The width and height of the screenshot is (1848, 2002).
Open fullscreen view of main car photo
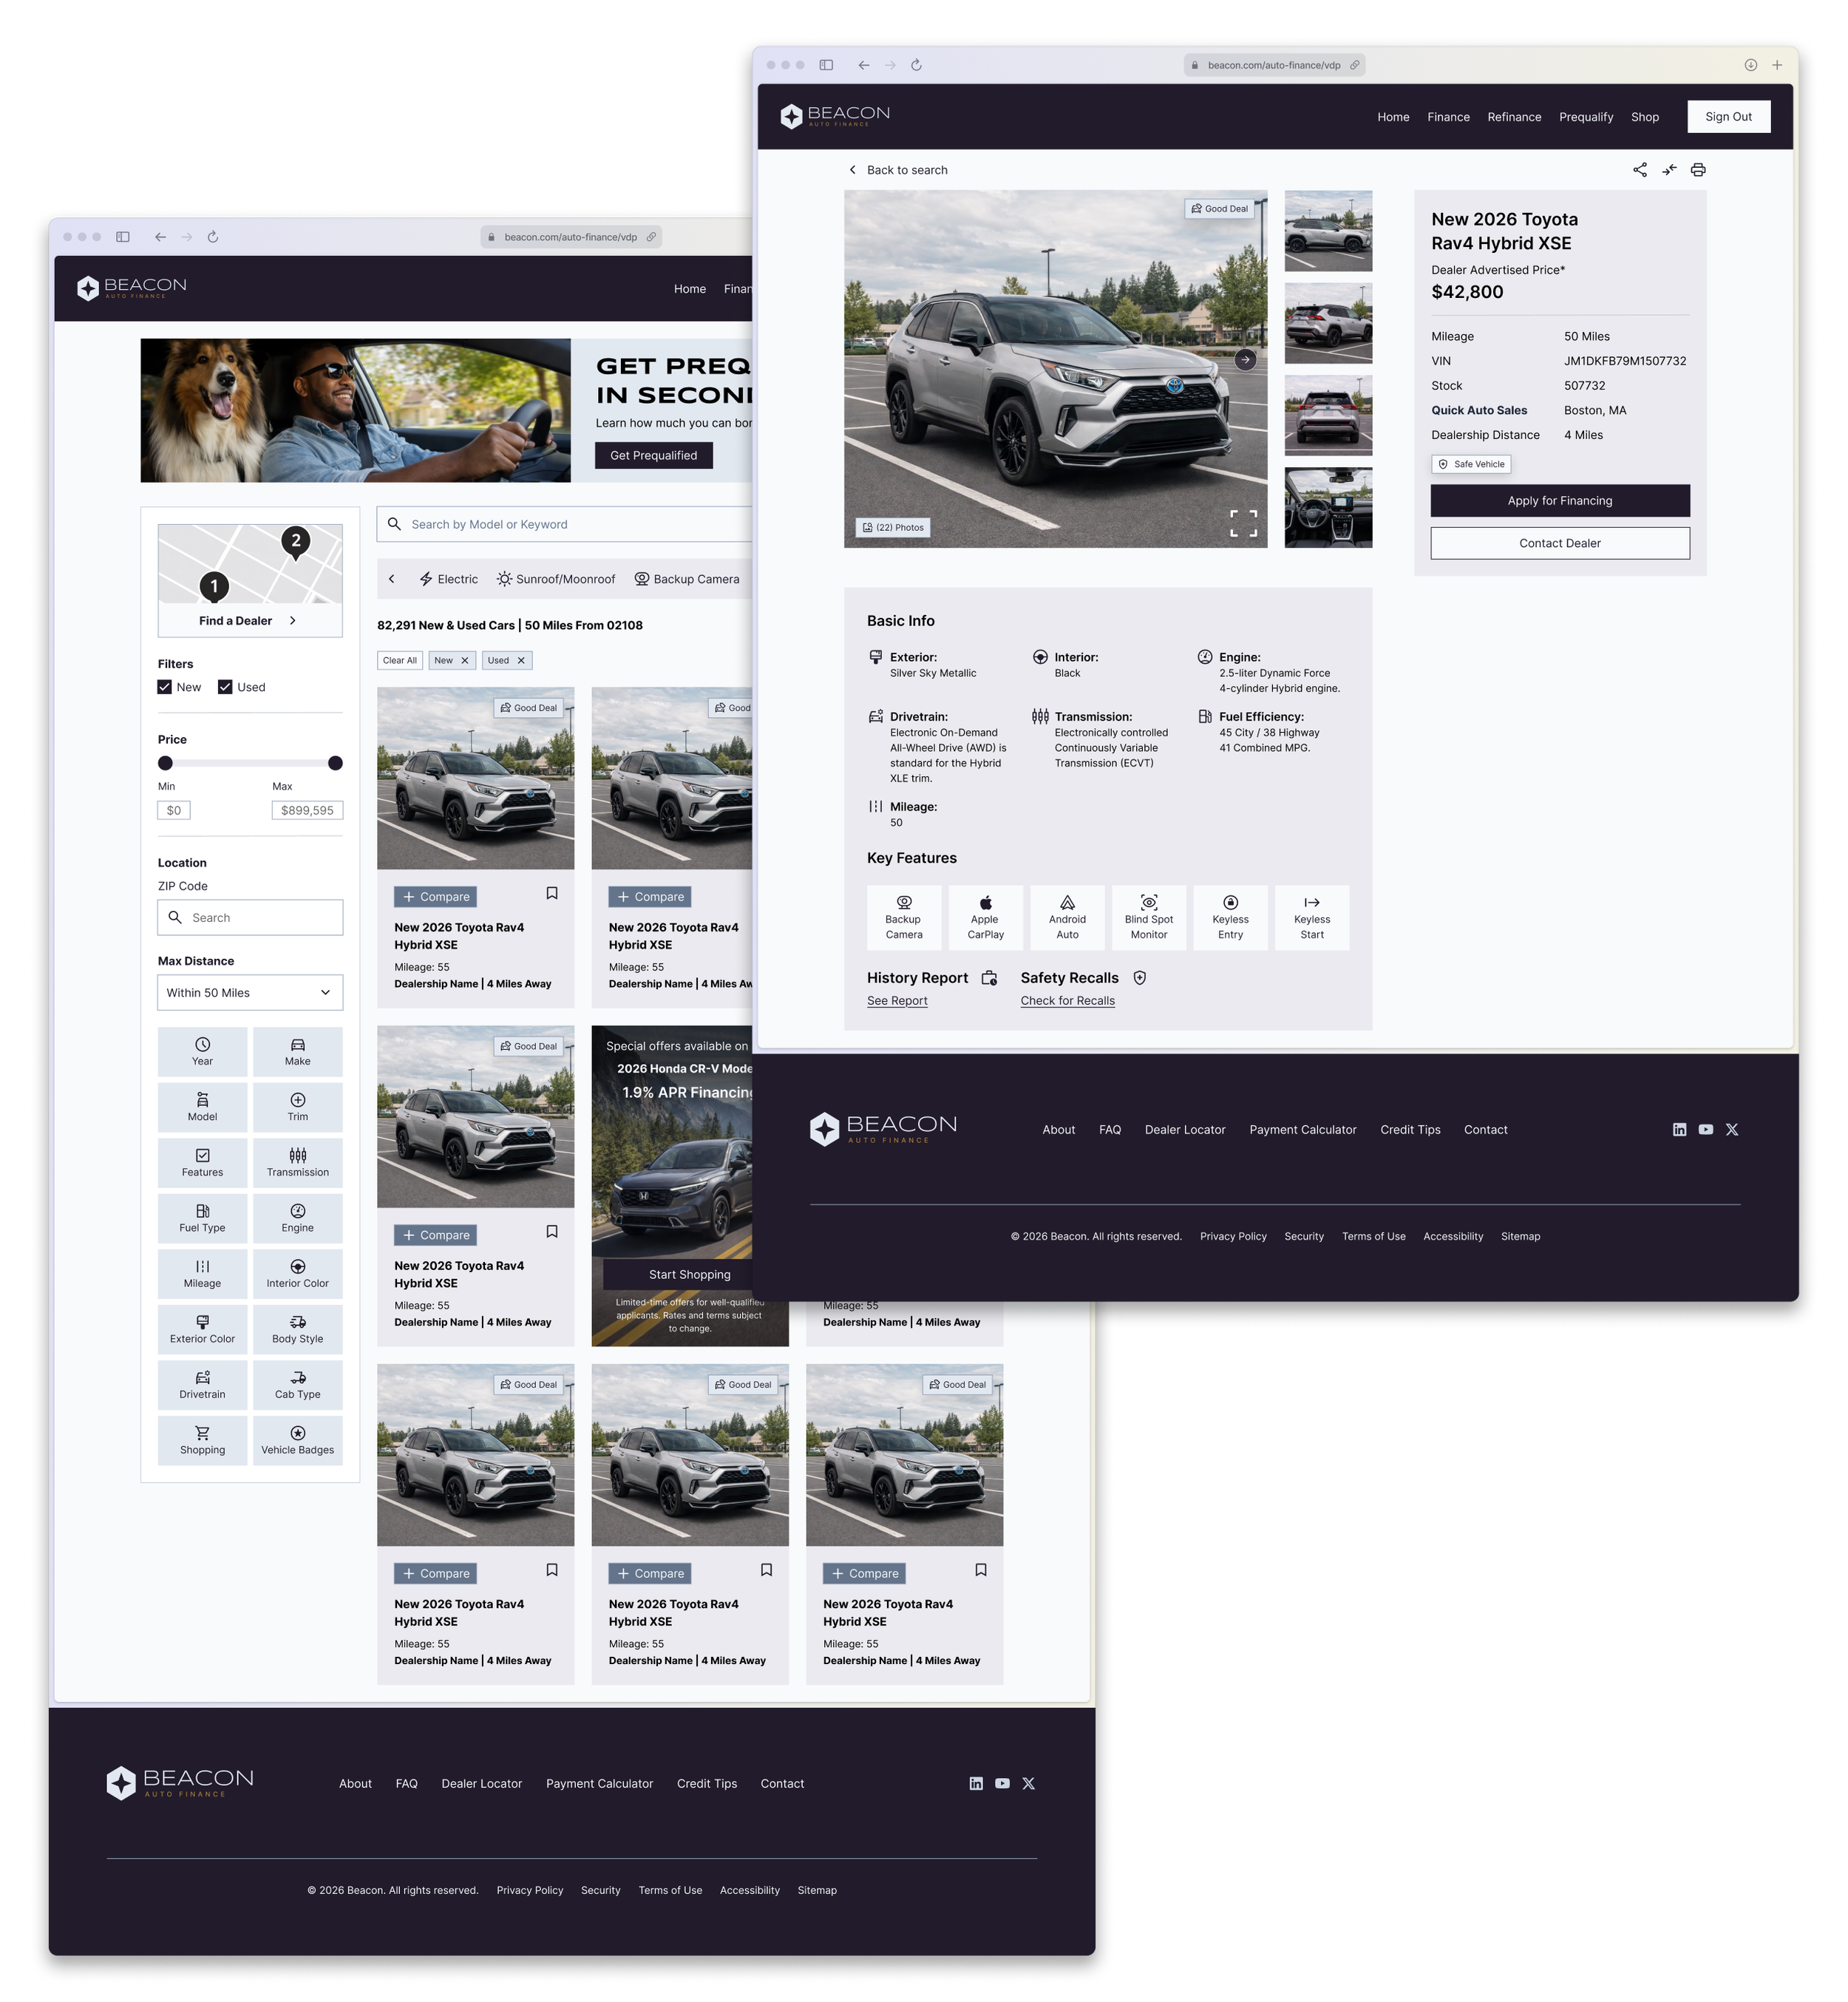point(1243,523)
